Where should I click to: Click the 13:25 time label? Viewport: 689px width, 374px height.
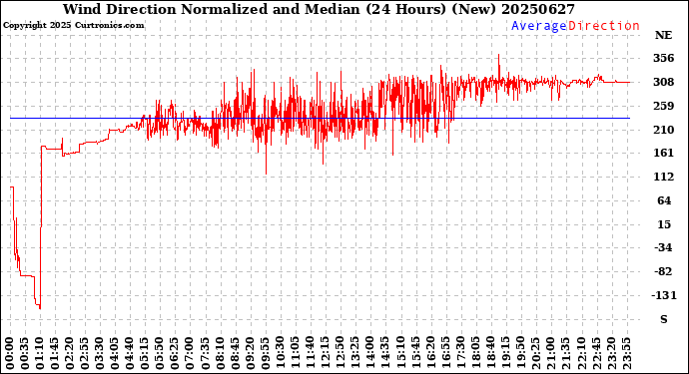click(355, 354)
